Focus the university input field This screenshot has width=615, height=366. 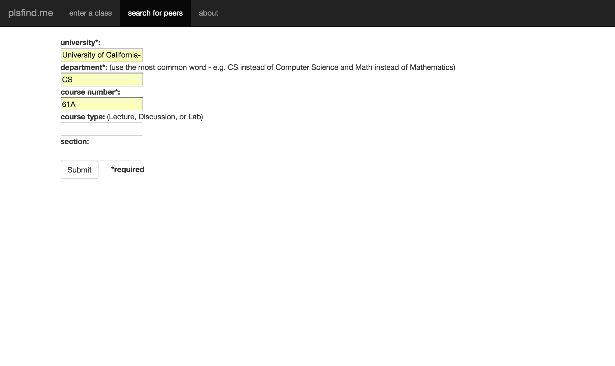coord(101,55)
